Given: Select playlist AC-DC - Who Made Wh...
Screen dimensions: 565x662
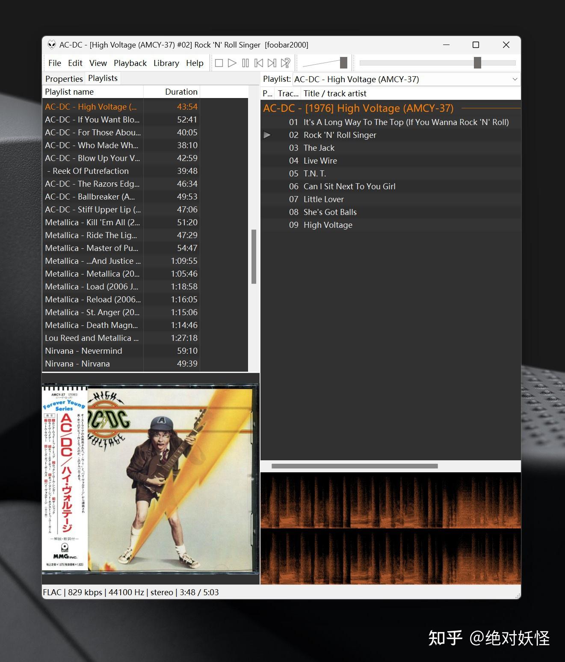Looking at the screenshot, I should (145, 145).
